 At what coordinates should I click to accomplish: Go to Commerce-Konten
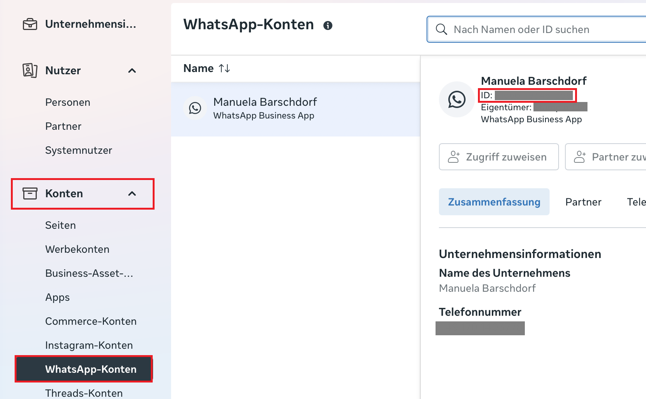click(91, 321)
